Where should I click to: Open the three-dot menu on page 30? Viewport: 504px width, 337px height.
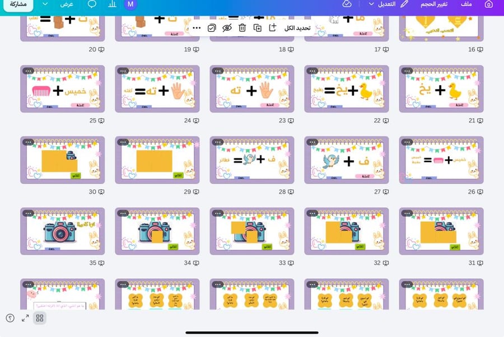[x=29, y=142]
